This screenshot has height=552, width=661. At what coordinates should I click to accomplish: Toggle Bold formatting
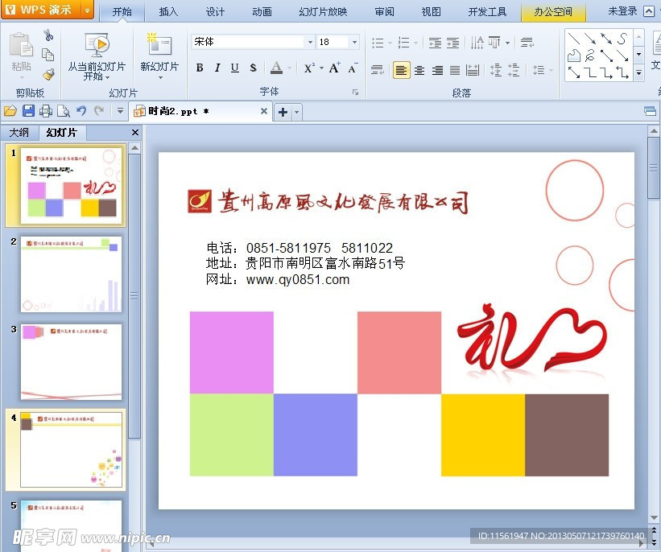[x=200, y=68]
